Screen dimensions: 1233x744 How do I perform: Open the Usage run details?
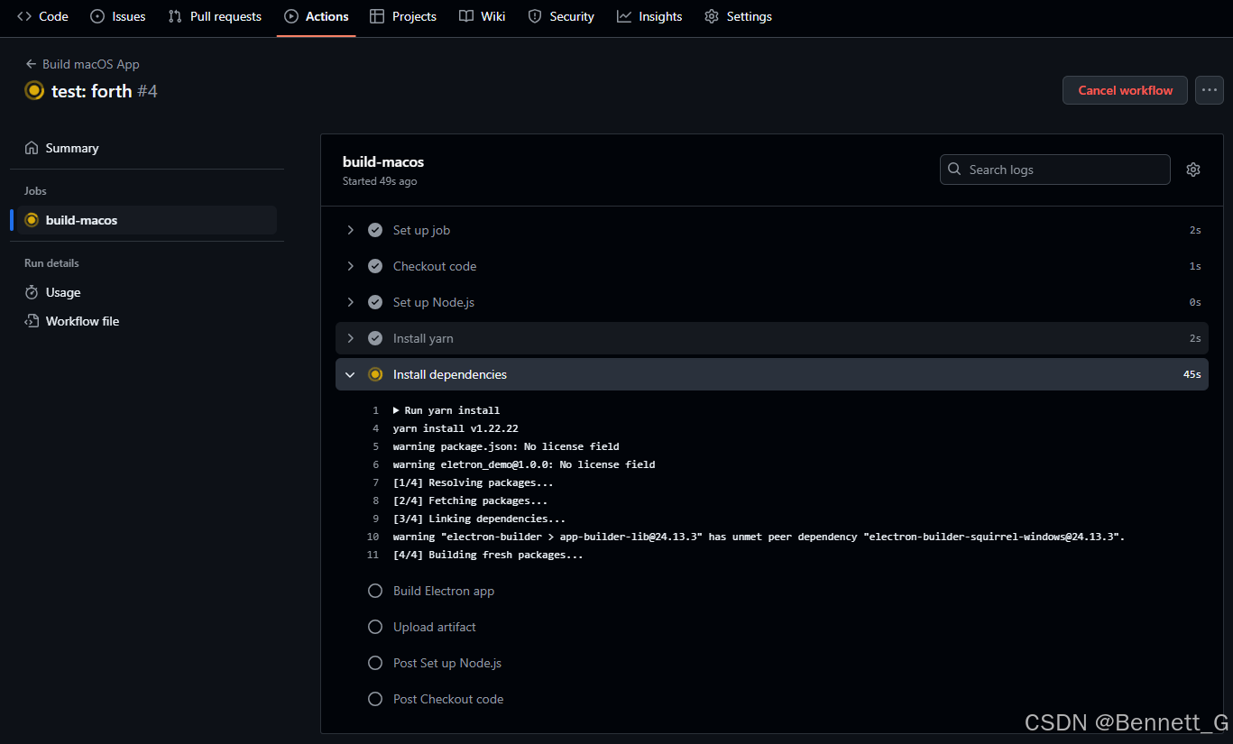(147, 292)
